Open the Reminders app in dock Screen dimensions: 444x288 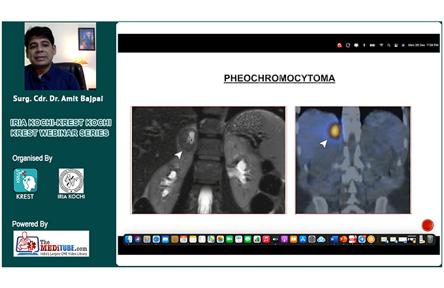(x=202, y=239)
